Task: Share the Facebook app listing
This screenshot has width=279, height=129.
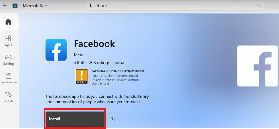Action: point(113,119)
